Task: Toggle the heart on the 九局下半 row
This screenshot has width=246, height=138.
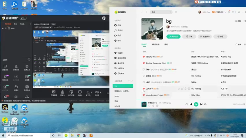Action: (144, 89)
